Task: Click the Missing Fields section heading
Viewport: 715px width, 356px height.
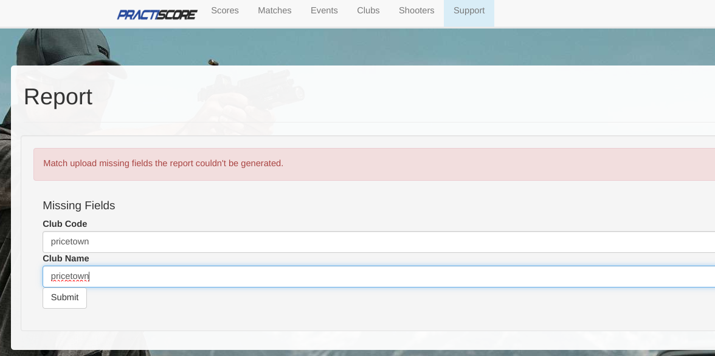Action: click(78, 206)
